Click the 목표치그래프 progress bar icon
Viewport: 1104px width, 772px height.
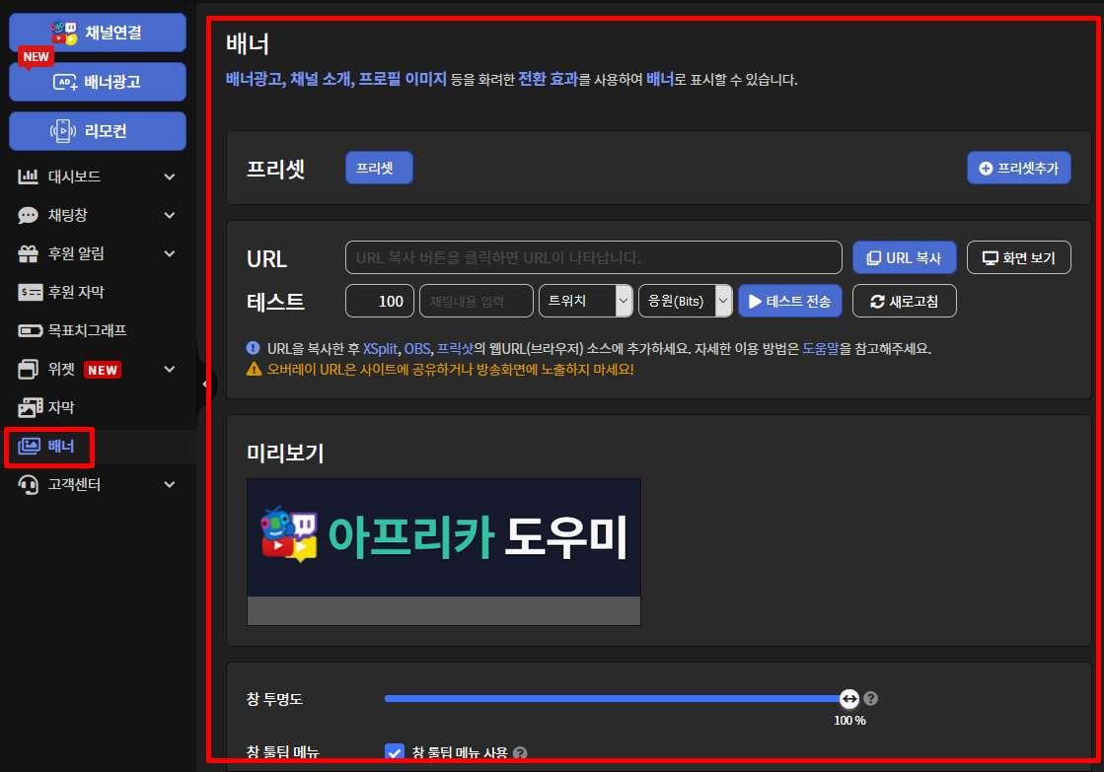point(30,330)
